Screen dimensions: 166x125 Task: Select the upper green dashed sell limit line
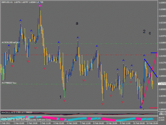coord(79,43)
